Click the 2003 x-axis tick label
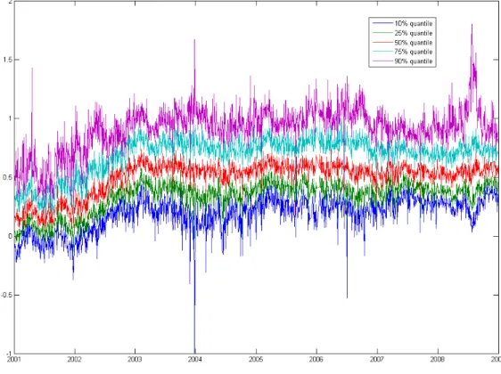Viewport: 501px width, 374px height. [x=135, y=360]
